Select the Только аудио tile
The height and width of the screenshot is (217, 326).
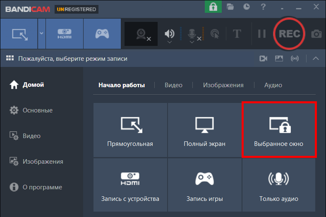278,185
